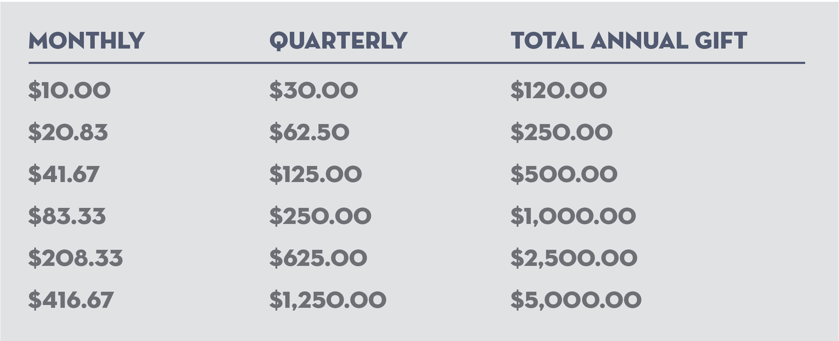Click the $500.00 total annual gift
This screenshot has height=341, width=839.
click(x=564, y=174)
